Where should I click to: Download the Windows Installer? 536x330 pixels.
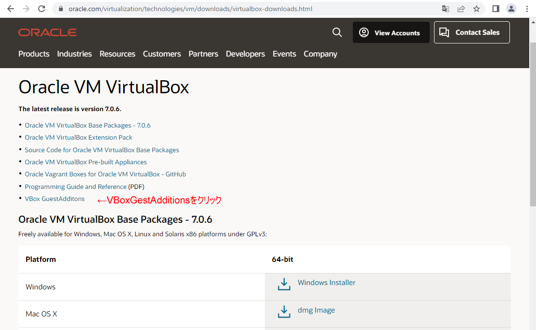click(x=326, y=283)
